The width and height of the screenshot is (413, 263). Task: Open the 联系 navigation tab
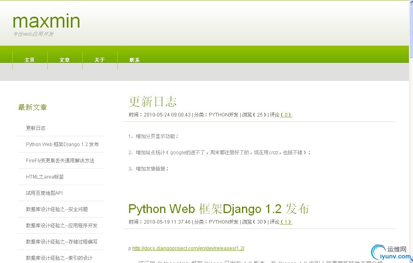pos(134,60)
